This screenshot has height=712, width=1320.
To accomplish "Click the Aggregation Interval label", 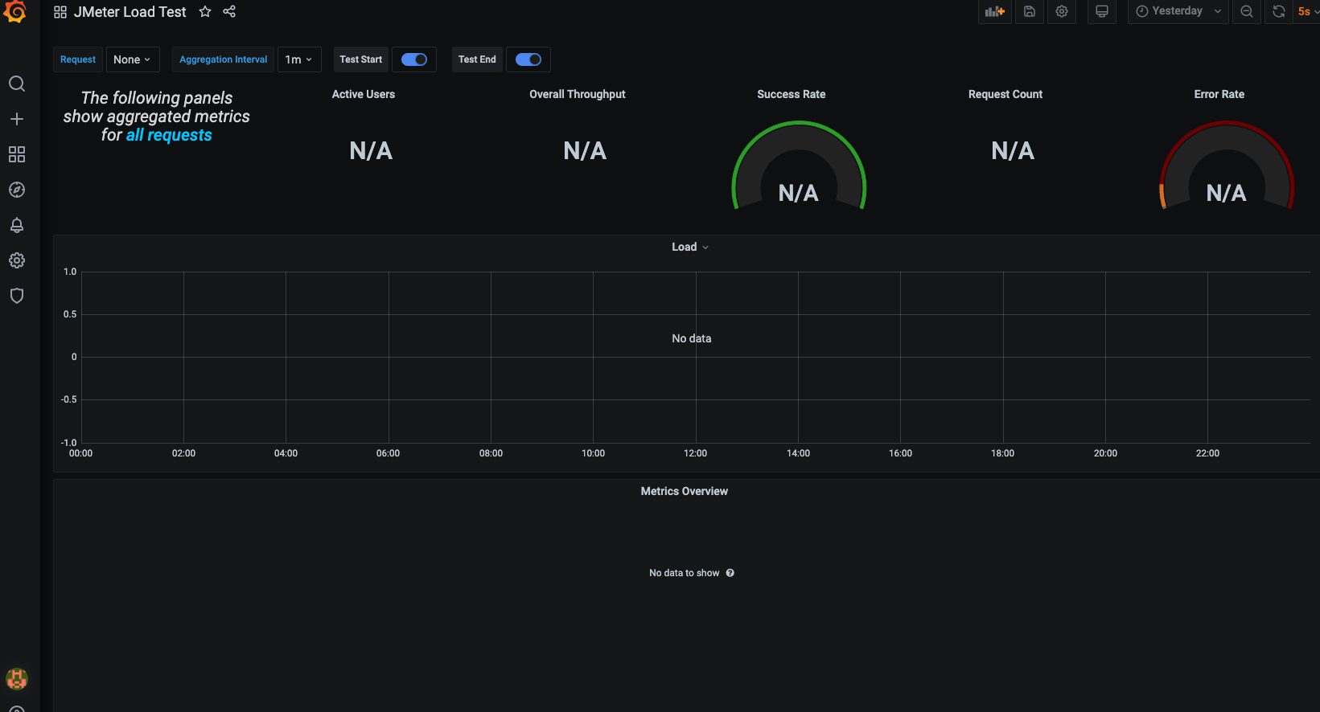I will [223, 59].
